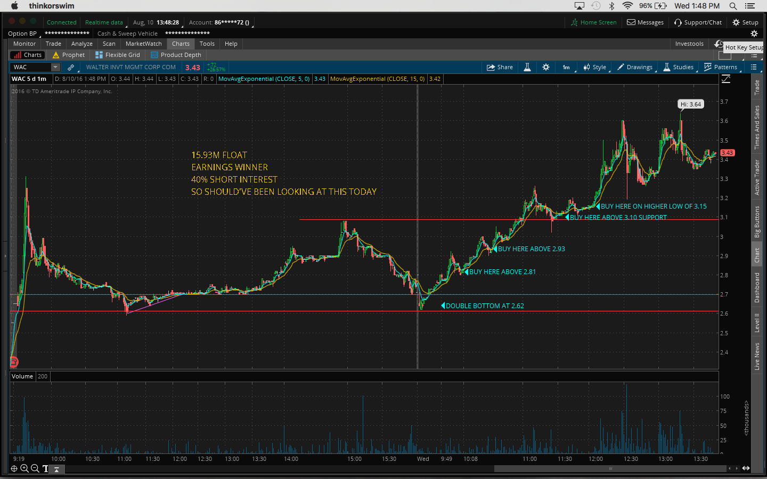Click the price axis scale icon

coord(726,79)
